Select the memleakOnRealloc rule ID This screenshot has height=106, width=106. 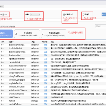pyautogui.click(x=15, y=104)
